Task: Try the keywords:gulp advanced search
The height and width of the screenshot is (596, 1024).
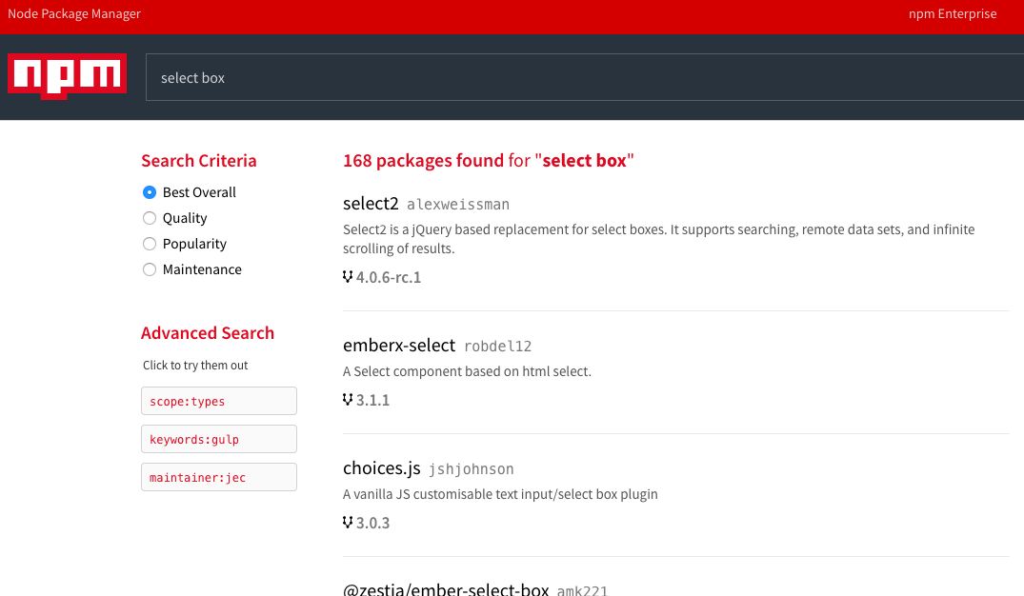Action: (219, 439)
